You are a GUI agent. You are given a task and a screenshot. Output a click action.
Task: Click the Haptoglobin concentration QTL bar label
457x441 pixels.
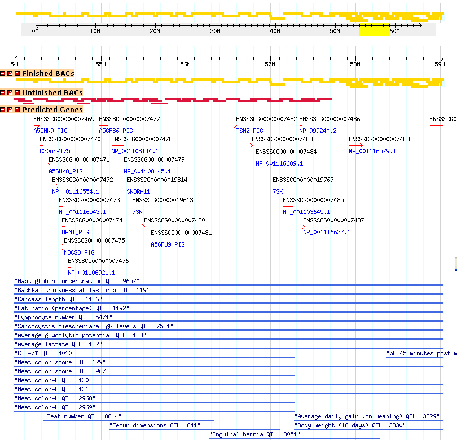click(x=77, y=281)
